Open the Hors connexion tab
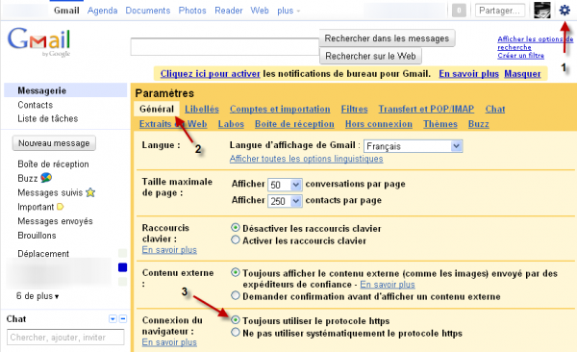The height and width of the screenshot is (352, 577). 379,124
